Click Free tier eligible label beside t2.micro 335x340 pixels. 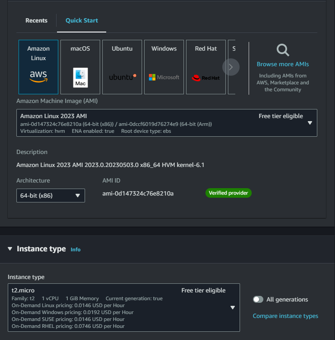click(x=203, y=290)
